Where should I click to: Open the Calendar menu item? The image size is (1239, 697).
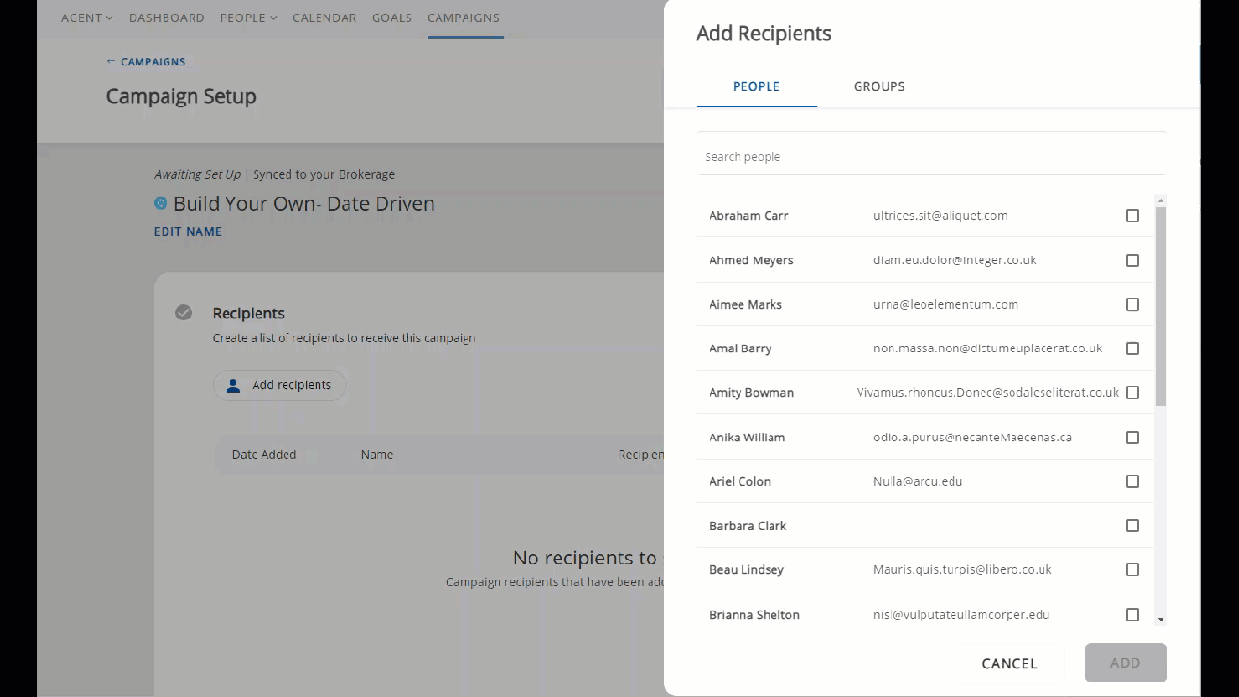click(x=324, y=18)
